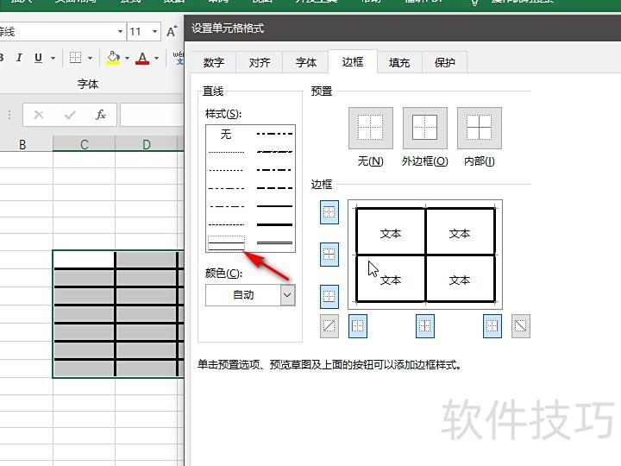Screen dimensions: 621x466
Task: Switch to the 填充 (Fill) tab
Action: tap(399, 62)
